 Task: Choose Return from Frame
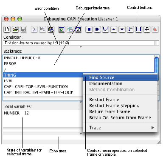coord(120,111)
